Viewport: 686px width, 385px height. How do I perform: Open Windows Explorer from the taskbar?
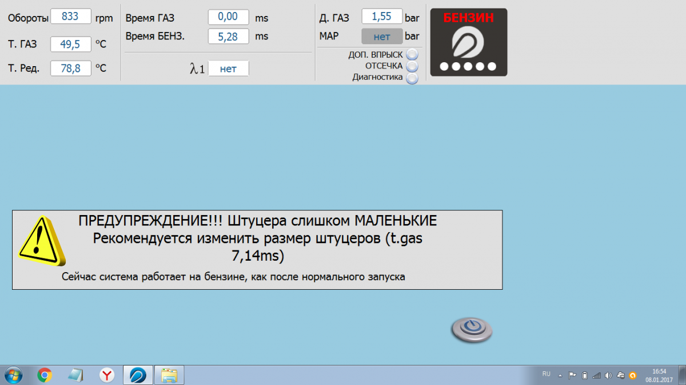click(169, 375)
